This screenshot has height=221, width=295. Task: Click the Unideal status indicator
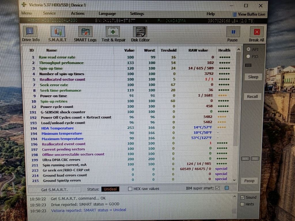pos(110,189)
